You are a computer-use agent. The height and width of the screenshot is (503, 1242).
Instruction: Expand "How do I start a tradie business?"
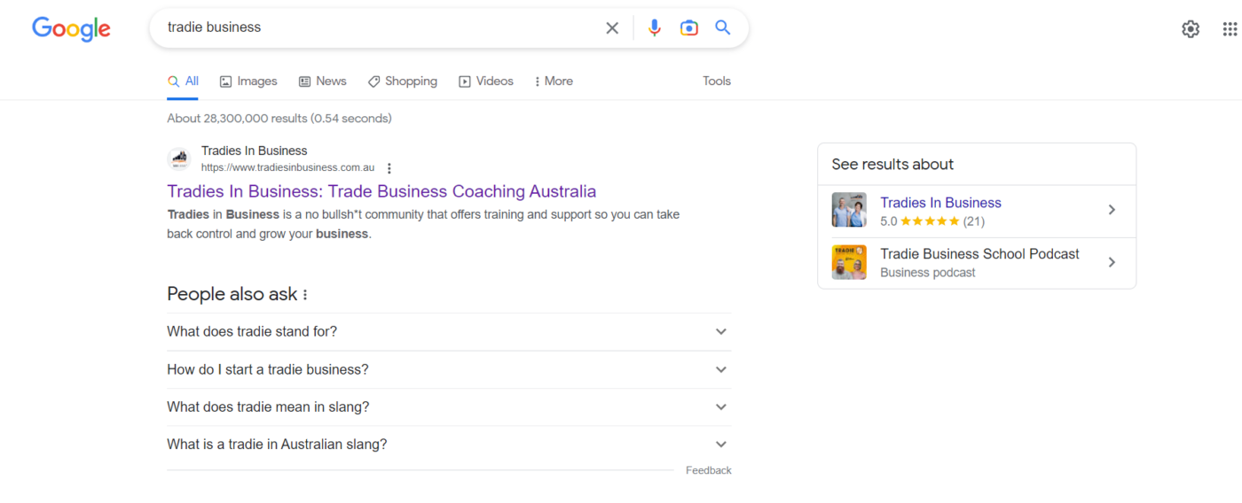coord(720,369)
